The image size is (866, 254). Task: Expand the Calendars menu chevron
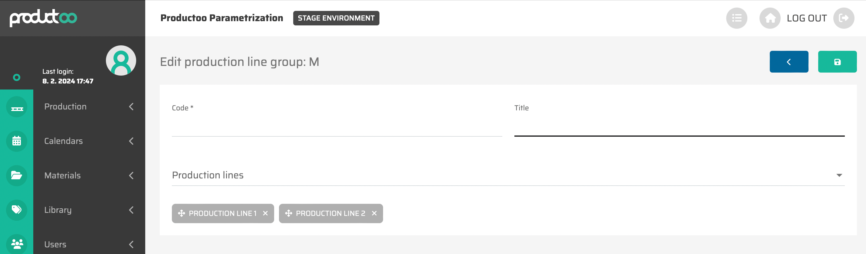pyautogui.click(x=131, y=141)
